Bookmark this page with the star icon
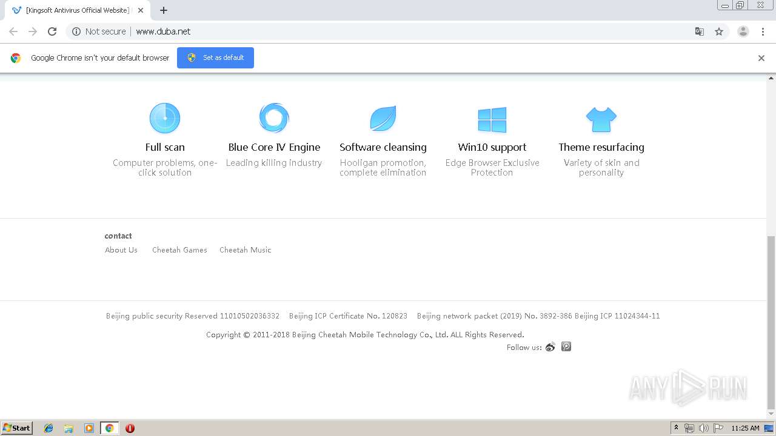 coord(719,31)
